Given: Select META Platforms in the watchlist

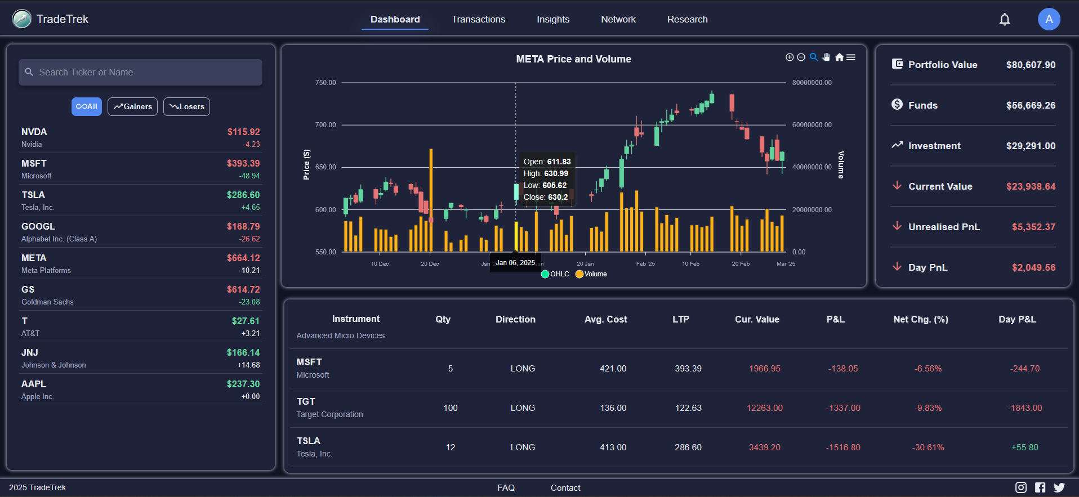Looking at the screenshot, I should (x=141, y=263).
